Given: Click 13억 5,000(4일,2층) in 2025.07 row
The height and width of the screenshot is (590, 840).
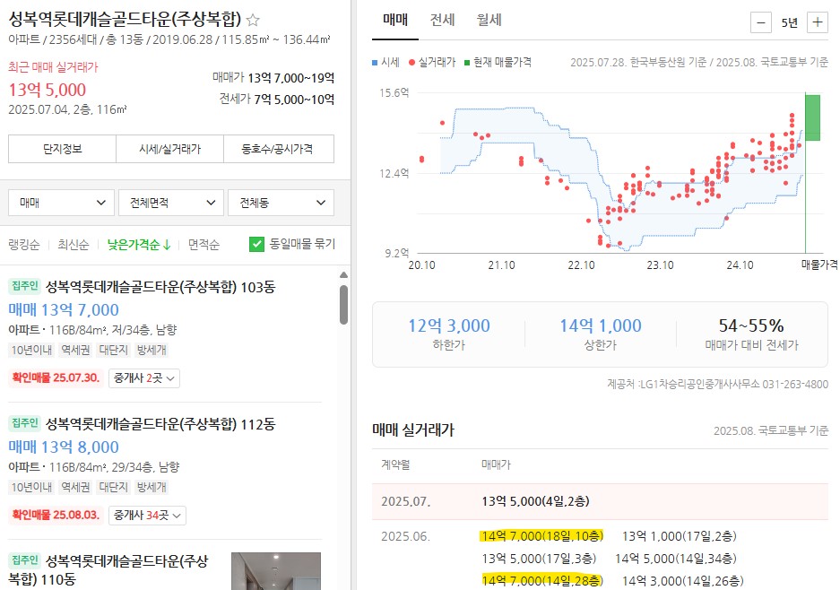Looking at the screenshot, I should (536, 501).
